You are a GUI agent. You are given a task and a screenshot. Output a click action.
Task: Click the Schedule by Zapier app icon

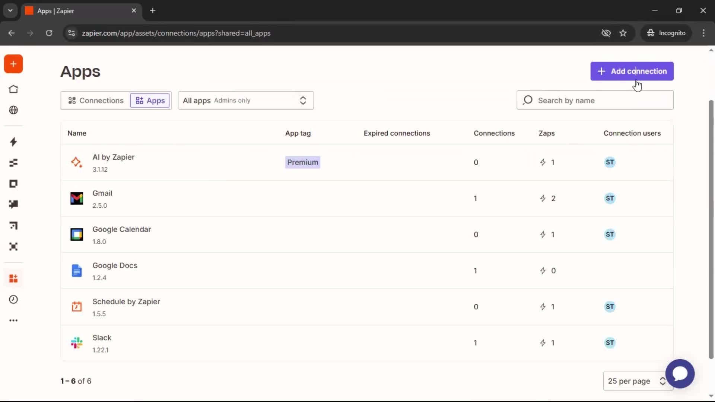(77, 307)
